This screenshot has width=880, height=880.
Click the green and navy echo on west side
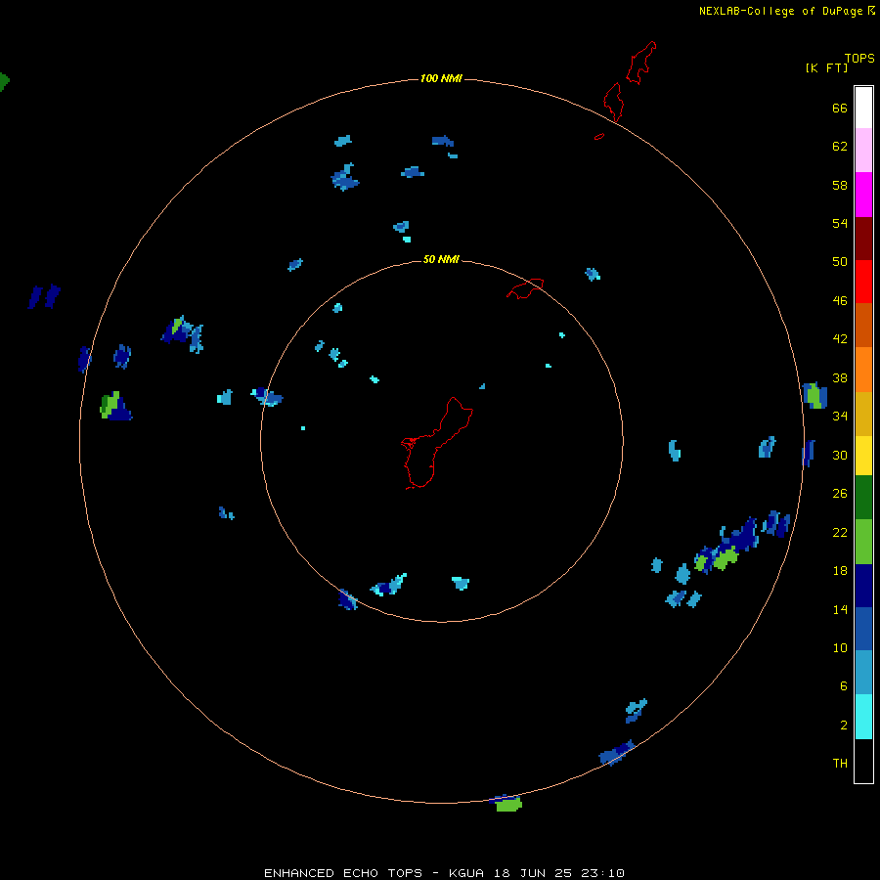pos(115,407)
